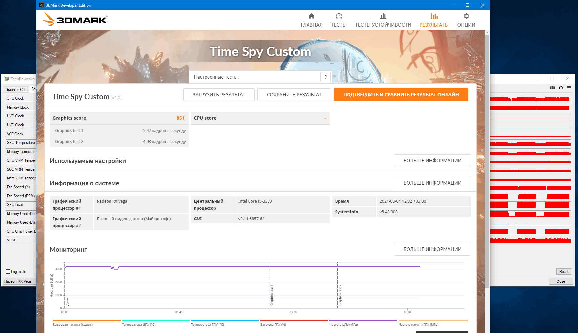578x333 pixels.
Task: Open the ГЛАВНАЯ home tab
Action: click(x=311, y=20)
